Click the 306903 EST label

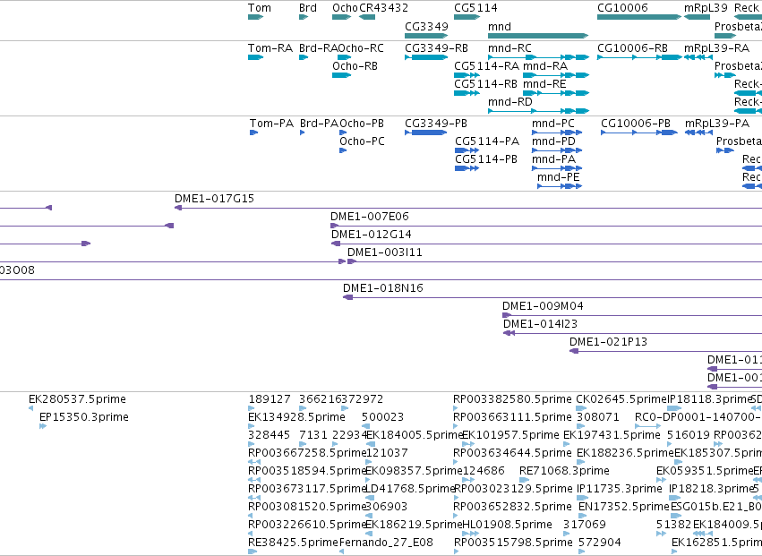(x=386, y=508)
